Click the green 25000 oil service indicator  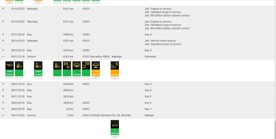click(9, 73)
